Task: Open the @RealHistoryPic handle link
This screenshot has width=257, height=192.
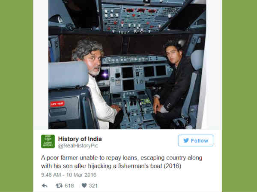Action: tap(78, 145)
